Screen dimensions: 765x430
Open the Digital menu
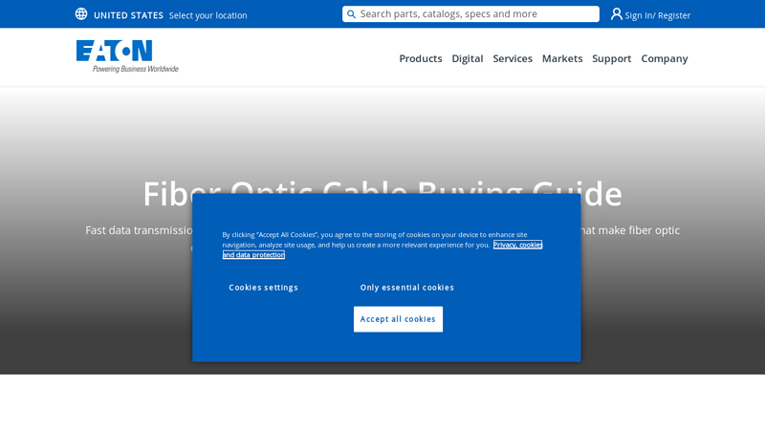(x=467, y=58)
